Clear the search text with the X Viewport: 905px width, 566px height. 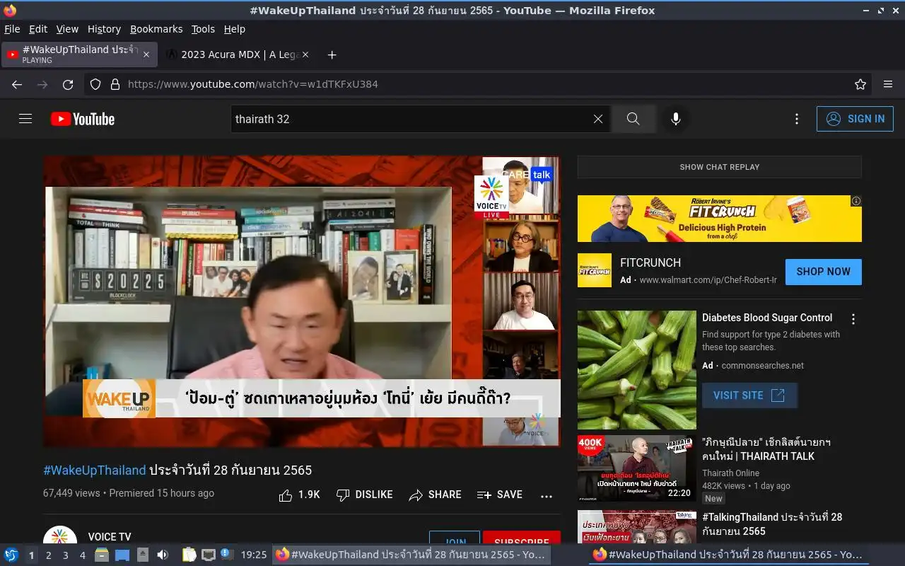pyautogui.click(x=598, y=119)
